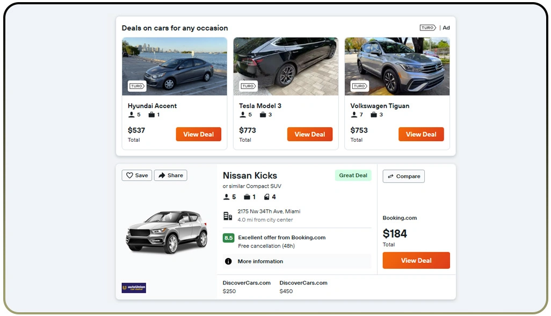Click the fuel pump icon beside the Miami address

[x=227, y=215]
